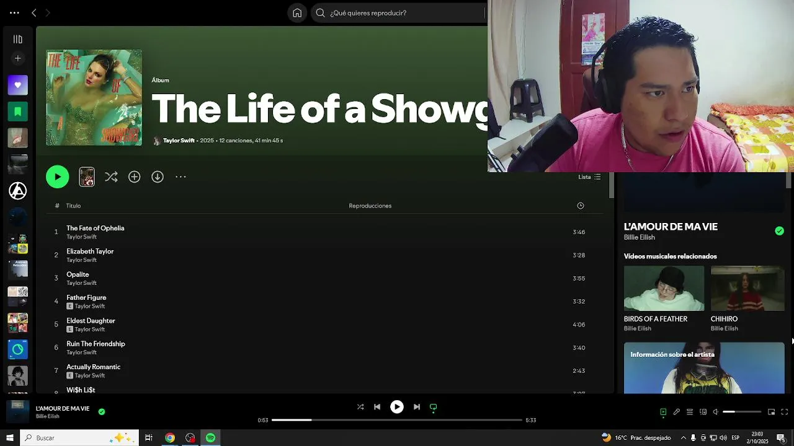
Task: Open Billie Eilish link in Now Playing panel
Action: (x=639, y=237)
